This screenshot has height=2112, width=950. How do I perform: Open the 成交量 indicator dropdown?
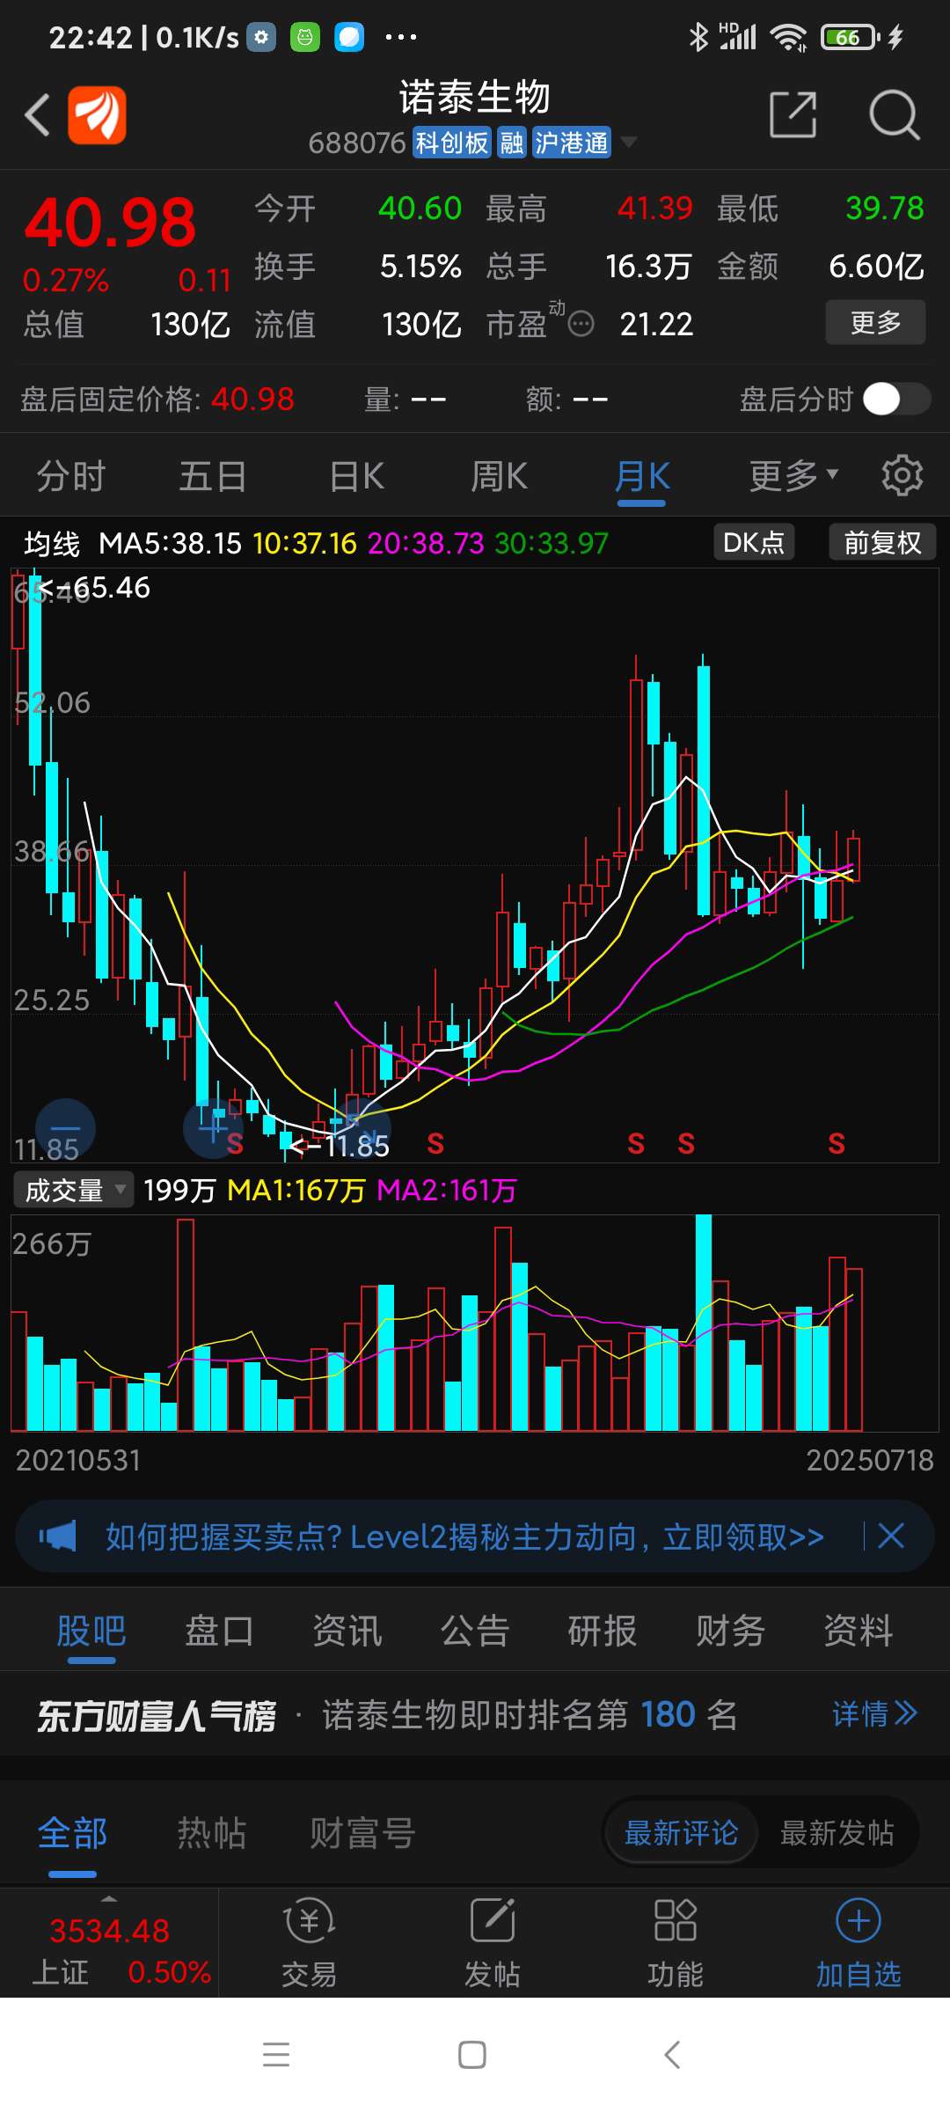74,1190
